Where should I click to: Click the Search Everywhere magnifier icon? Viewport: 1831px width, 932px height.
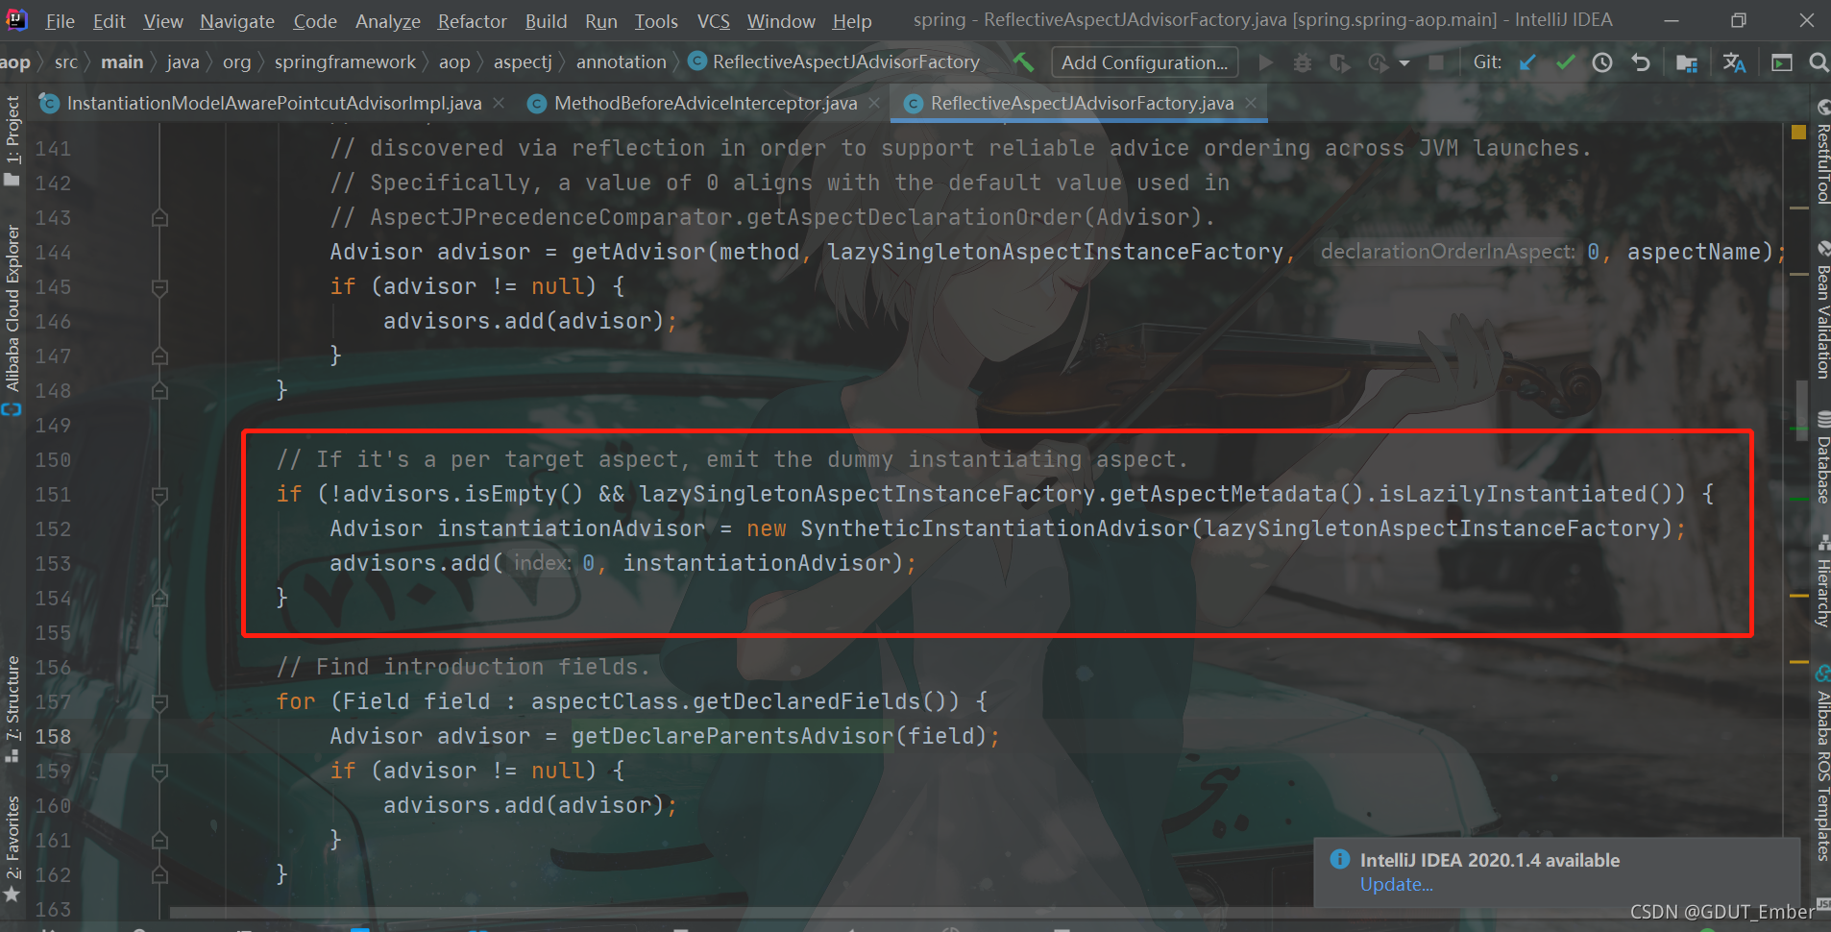coord(1818,62)
